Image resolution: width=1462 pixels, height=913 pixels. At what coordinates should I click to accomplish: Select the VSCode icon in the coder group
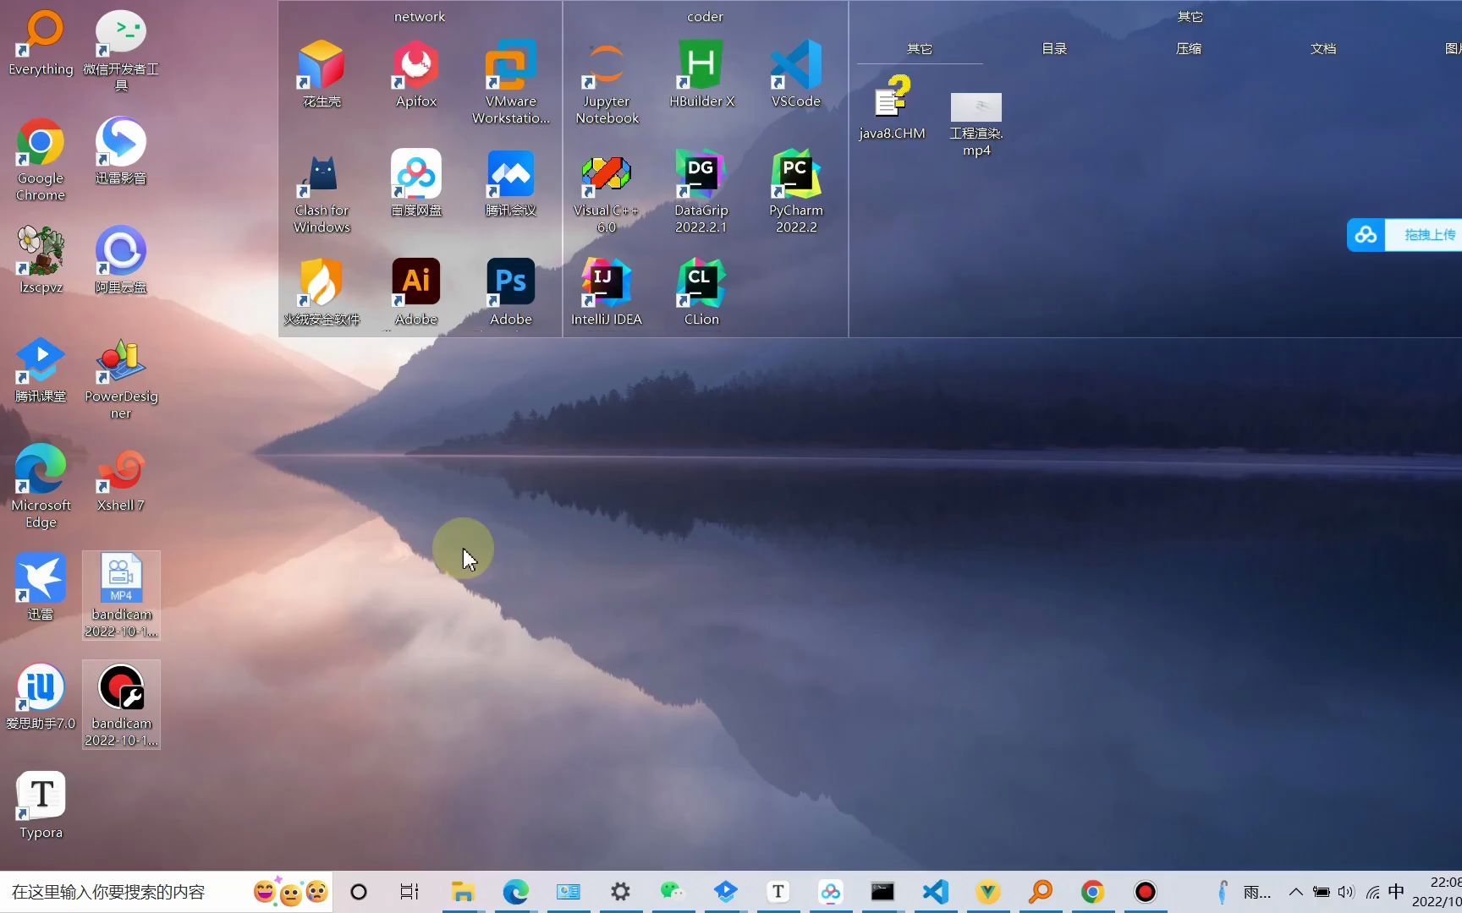[x=796, y=74]
